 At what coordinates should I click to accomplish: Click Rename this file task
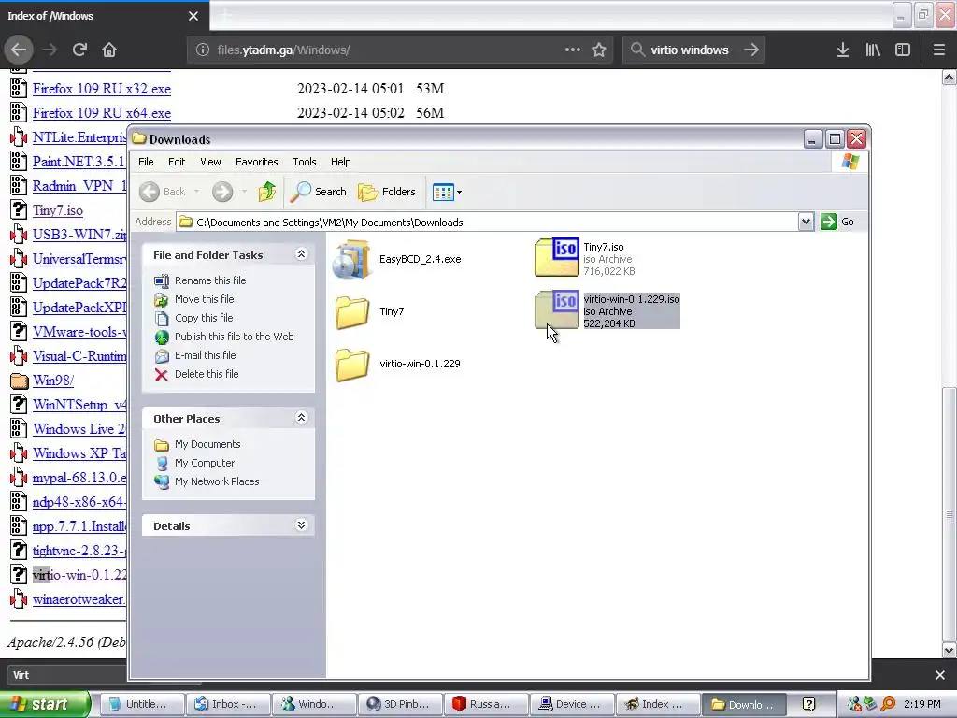(x=210, y=280)
